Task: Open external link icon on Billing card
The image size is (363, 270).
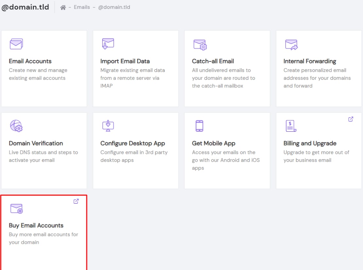Action: 351,119
